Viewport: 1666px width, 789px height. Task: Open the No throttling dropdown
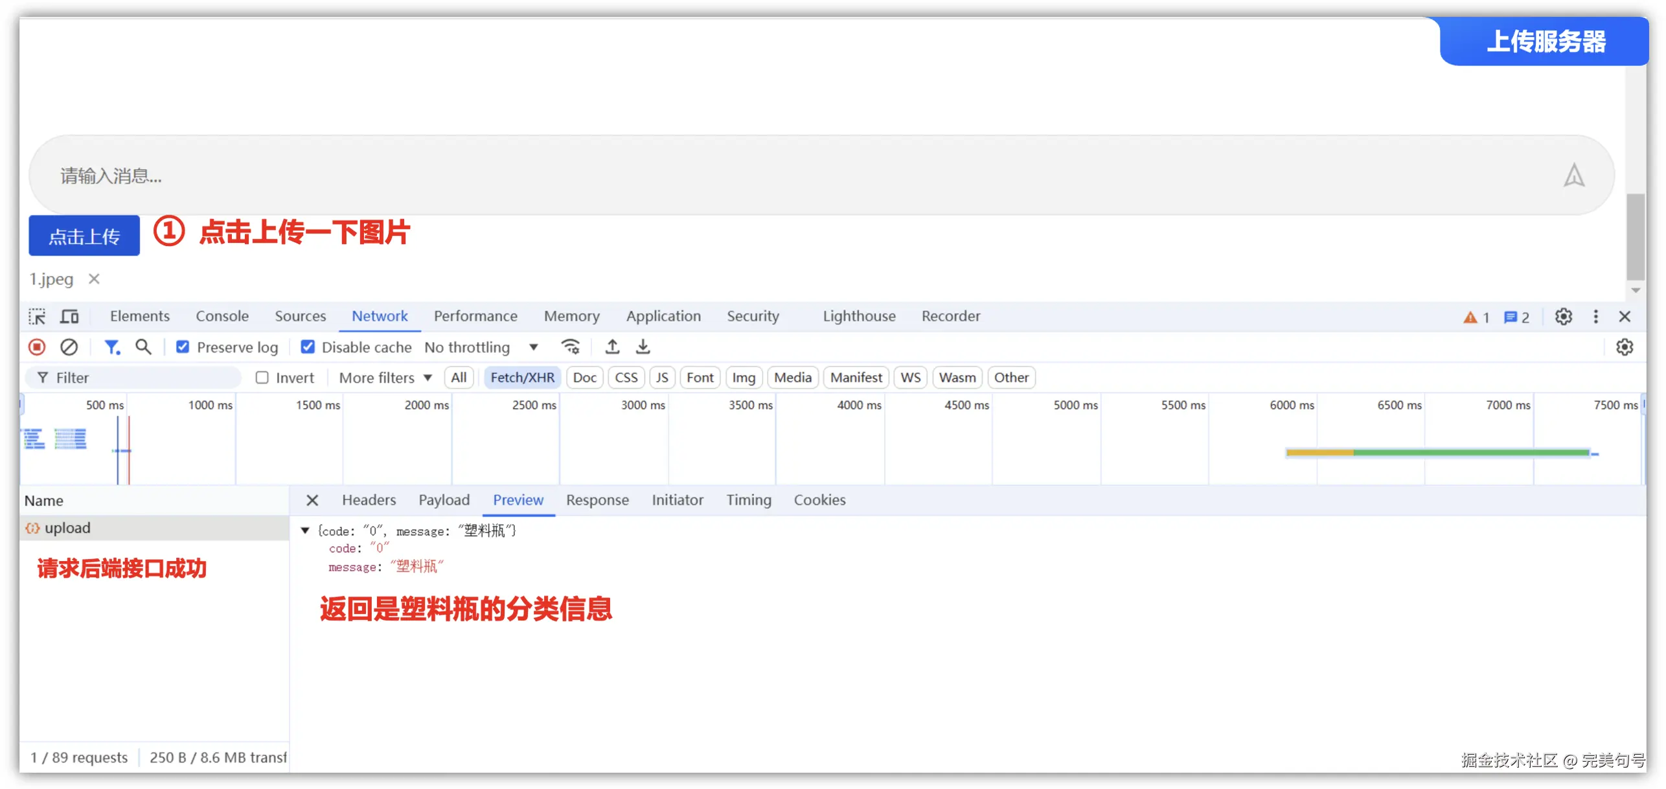click(x=481, y=347)
